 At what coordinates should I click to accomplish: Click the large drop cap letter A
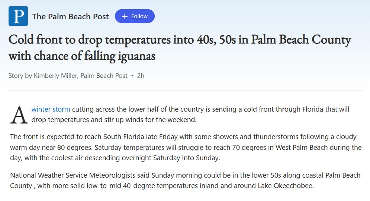pyautogui.click(x=19, y=115)
